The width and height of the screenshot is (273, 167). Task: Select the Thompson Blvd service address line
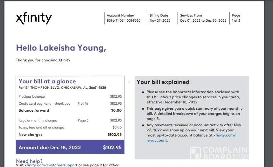pos(62,87)
